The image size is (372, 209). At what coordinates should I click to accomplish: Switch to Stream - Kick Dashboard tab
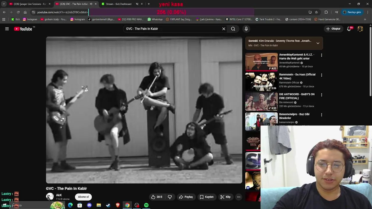119,4
